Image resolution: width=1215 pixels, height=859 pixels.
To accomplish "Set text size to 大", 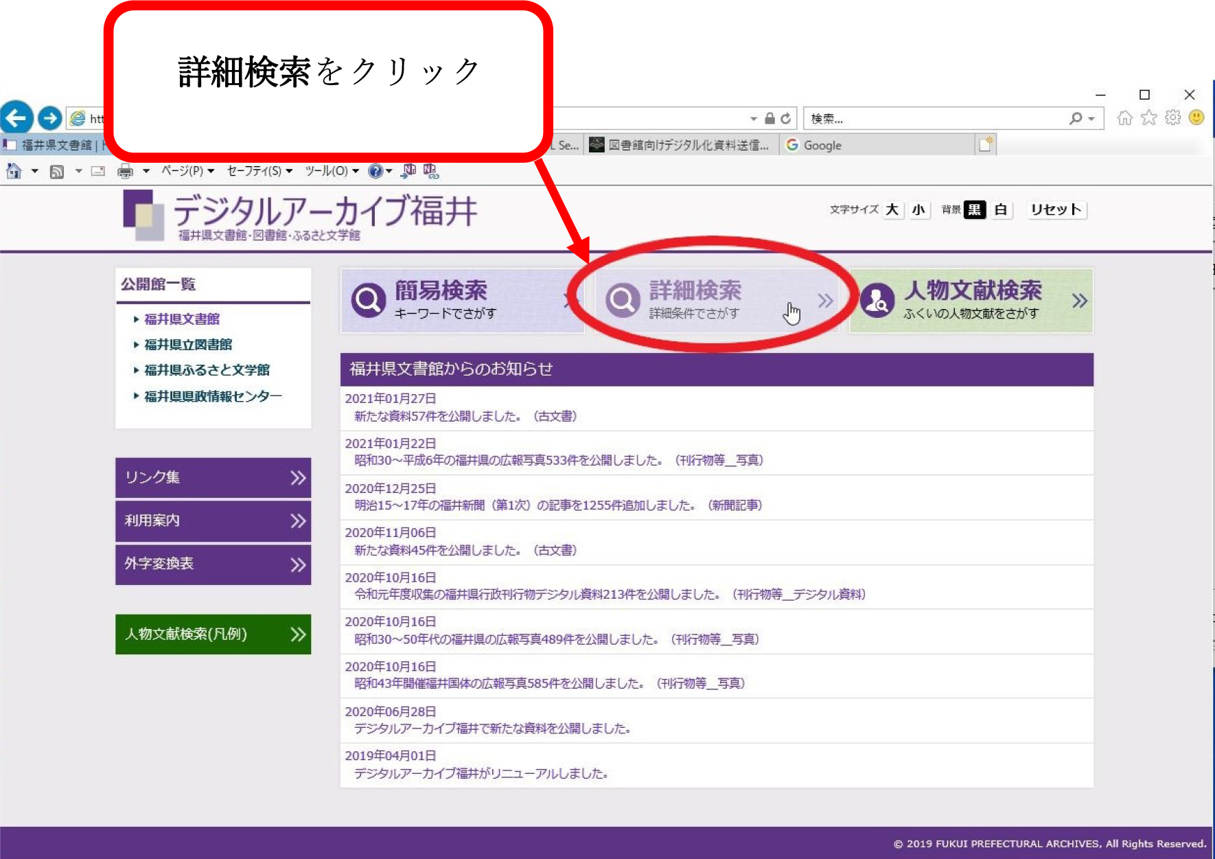I will click(x=892, y=209).
